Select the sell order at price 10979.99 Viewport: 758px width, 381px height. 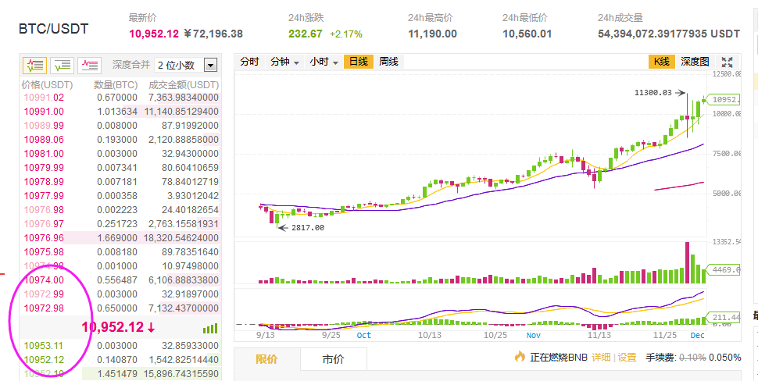click(120, 168)
